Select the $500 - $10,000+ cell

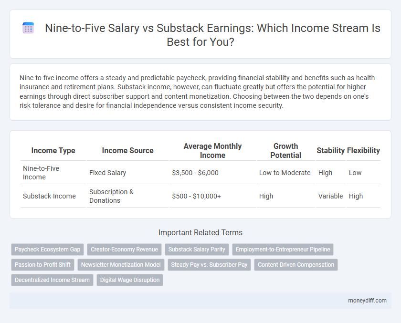(x=212, y=196)
